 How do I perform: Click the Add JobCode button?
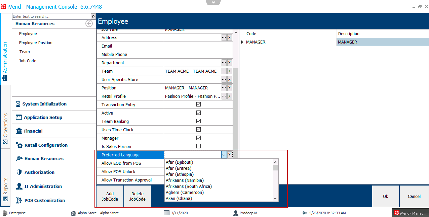[x=110, y=196]
